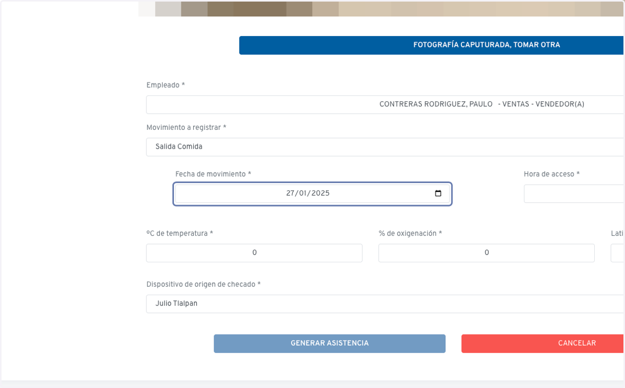Click the "% de oxigenación *" label
625x388 pixels.
(410, 234)
